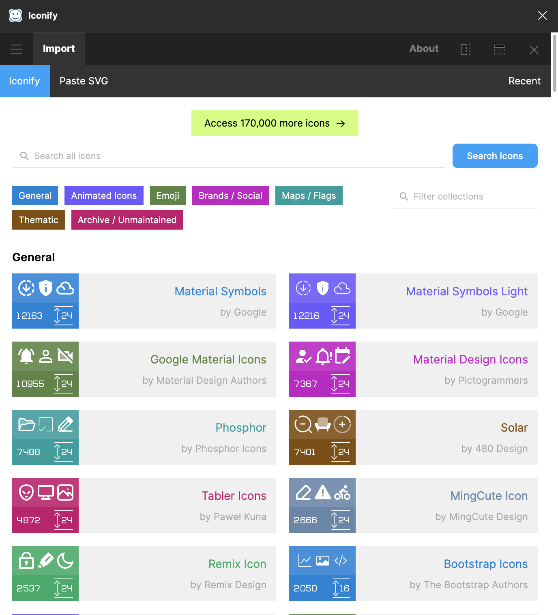Open the Bootstrap Icons collection

point(486,564)
